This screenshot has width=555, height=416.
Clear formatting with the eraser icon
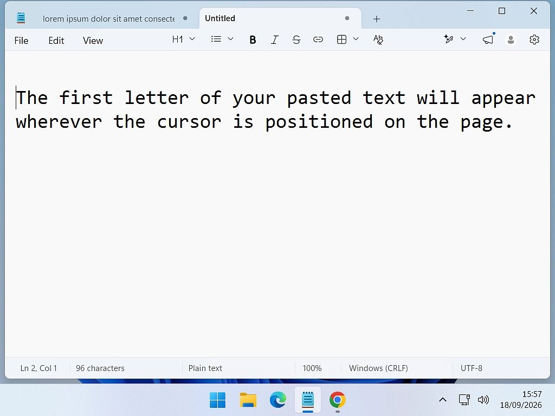(378, 39)
